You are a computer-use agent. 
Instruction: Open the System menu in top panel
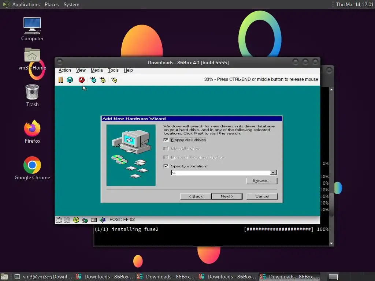[71, 4]
